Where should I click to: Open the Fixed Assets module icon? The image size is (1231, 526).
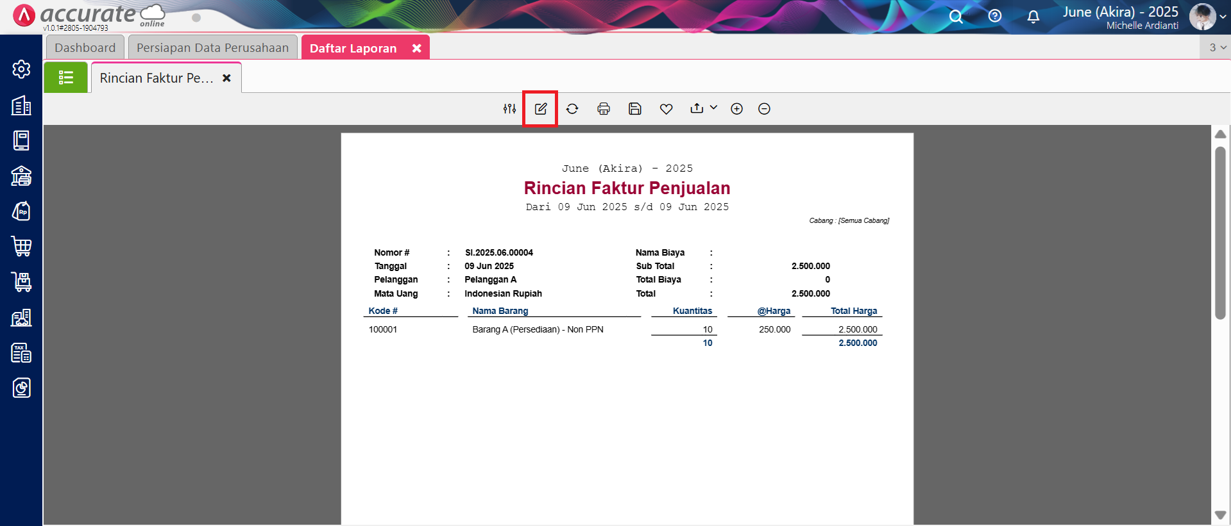coord(21,318)
